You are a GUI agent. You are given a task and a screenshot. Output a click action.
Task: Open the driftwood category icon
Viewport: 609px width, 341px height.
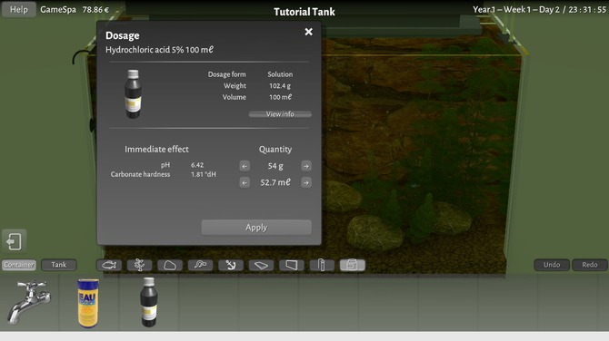point(200,265)
